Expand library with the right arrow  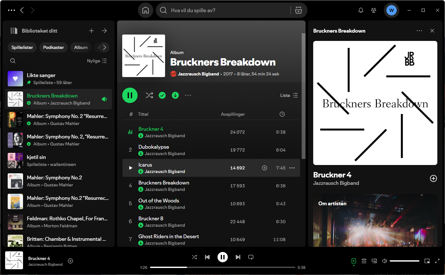pyautogui.click(x=104, y=31)
